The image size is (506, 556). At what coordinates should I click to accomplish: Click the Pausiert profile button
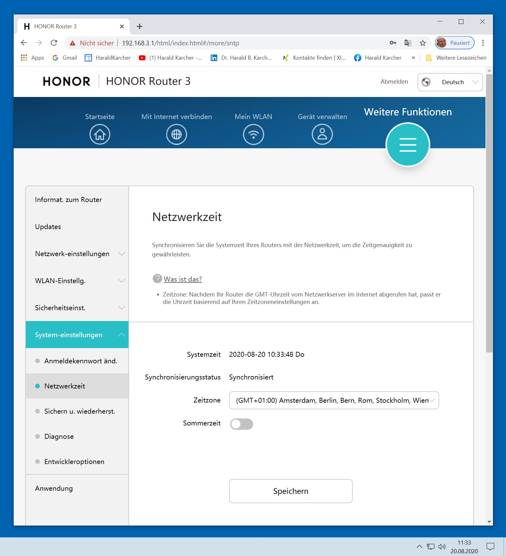(x=455, y=43)
